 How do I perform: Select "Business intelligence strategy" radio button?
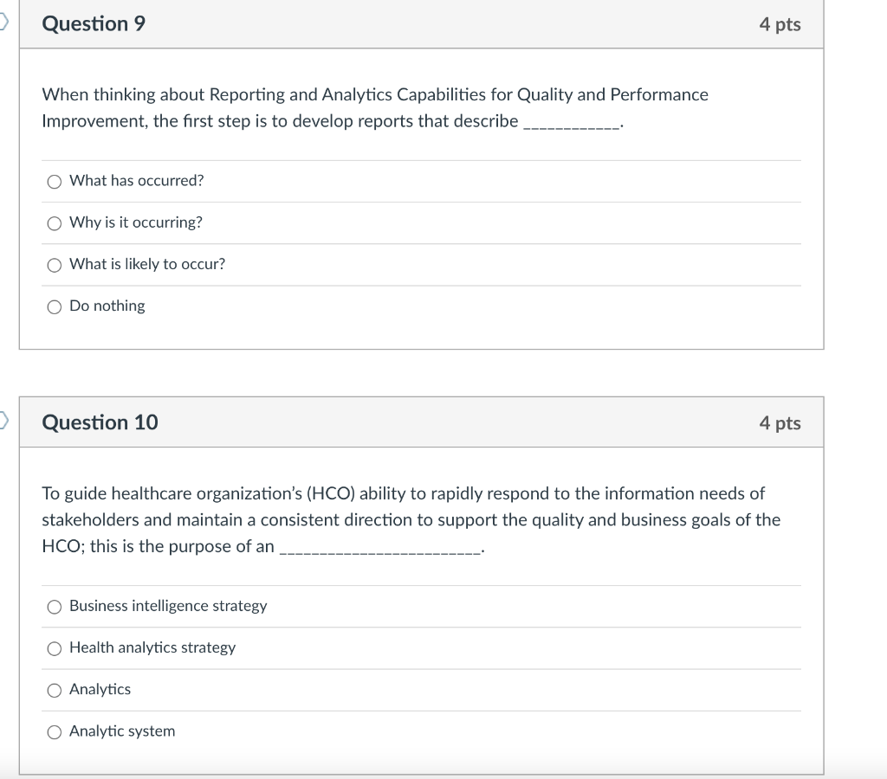coord(54,607)
